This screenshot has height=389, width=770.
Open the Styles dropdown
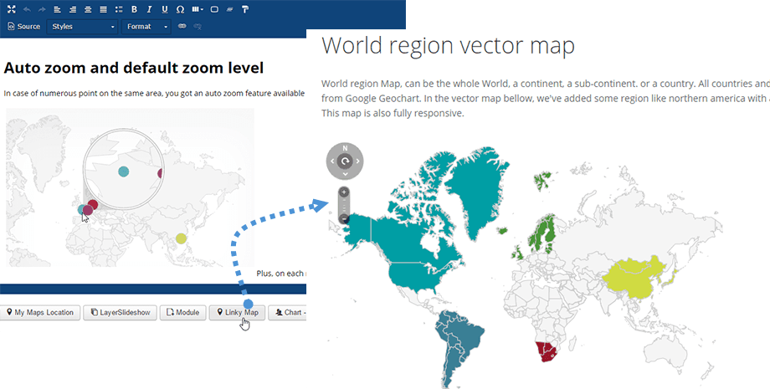[x=82, y=27]
